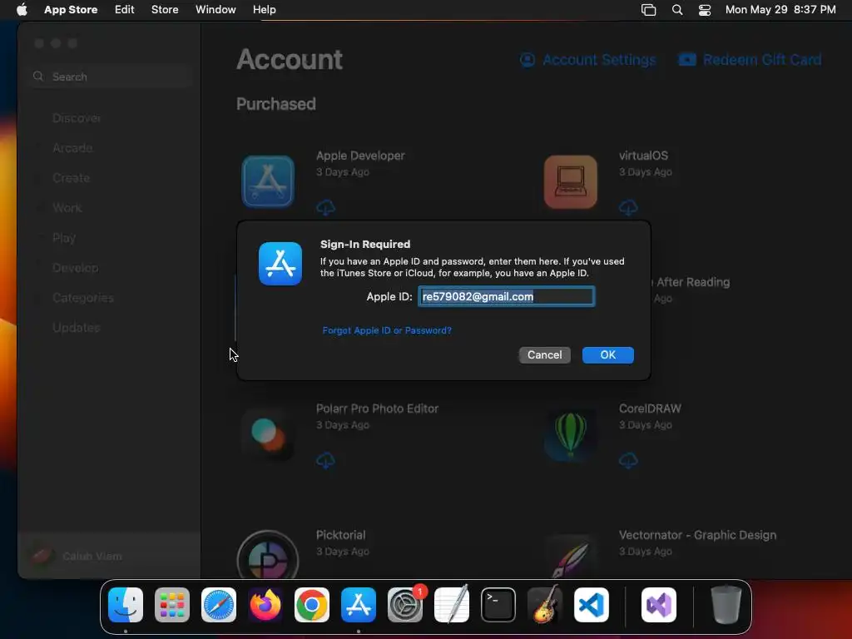This screenshot has height=639, width=852.
Task: Open Forgot Apple ID or Password link
Action: click(387, 330)
